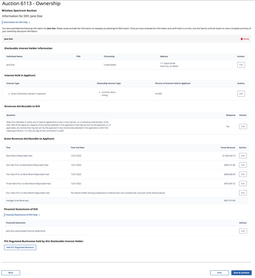Edit the Direct Ownership Interest row
The width and height of the screenshot is (255, 278).
(241, 93)
